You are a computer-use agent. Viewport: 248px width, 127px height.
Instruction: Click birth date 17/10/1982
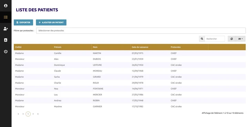pos(137,106)
